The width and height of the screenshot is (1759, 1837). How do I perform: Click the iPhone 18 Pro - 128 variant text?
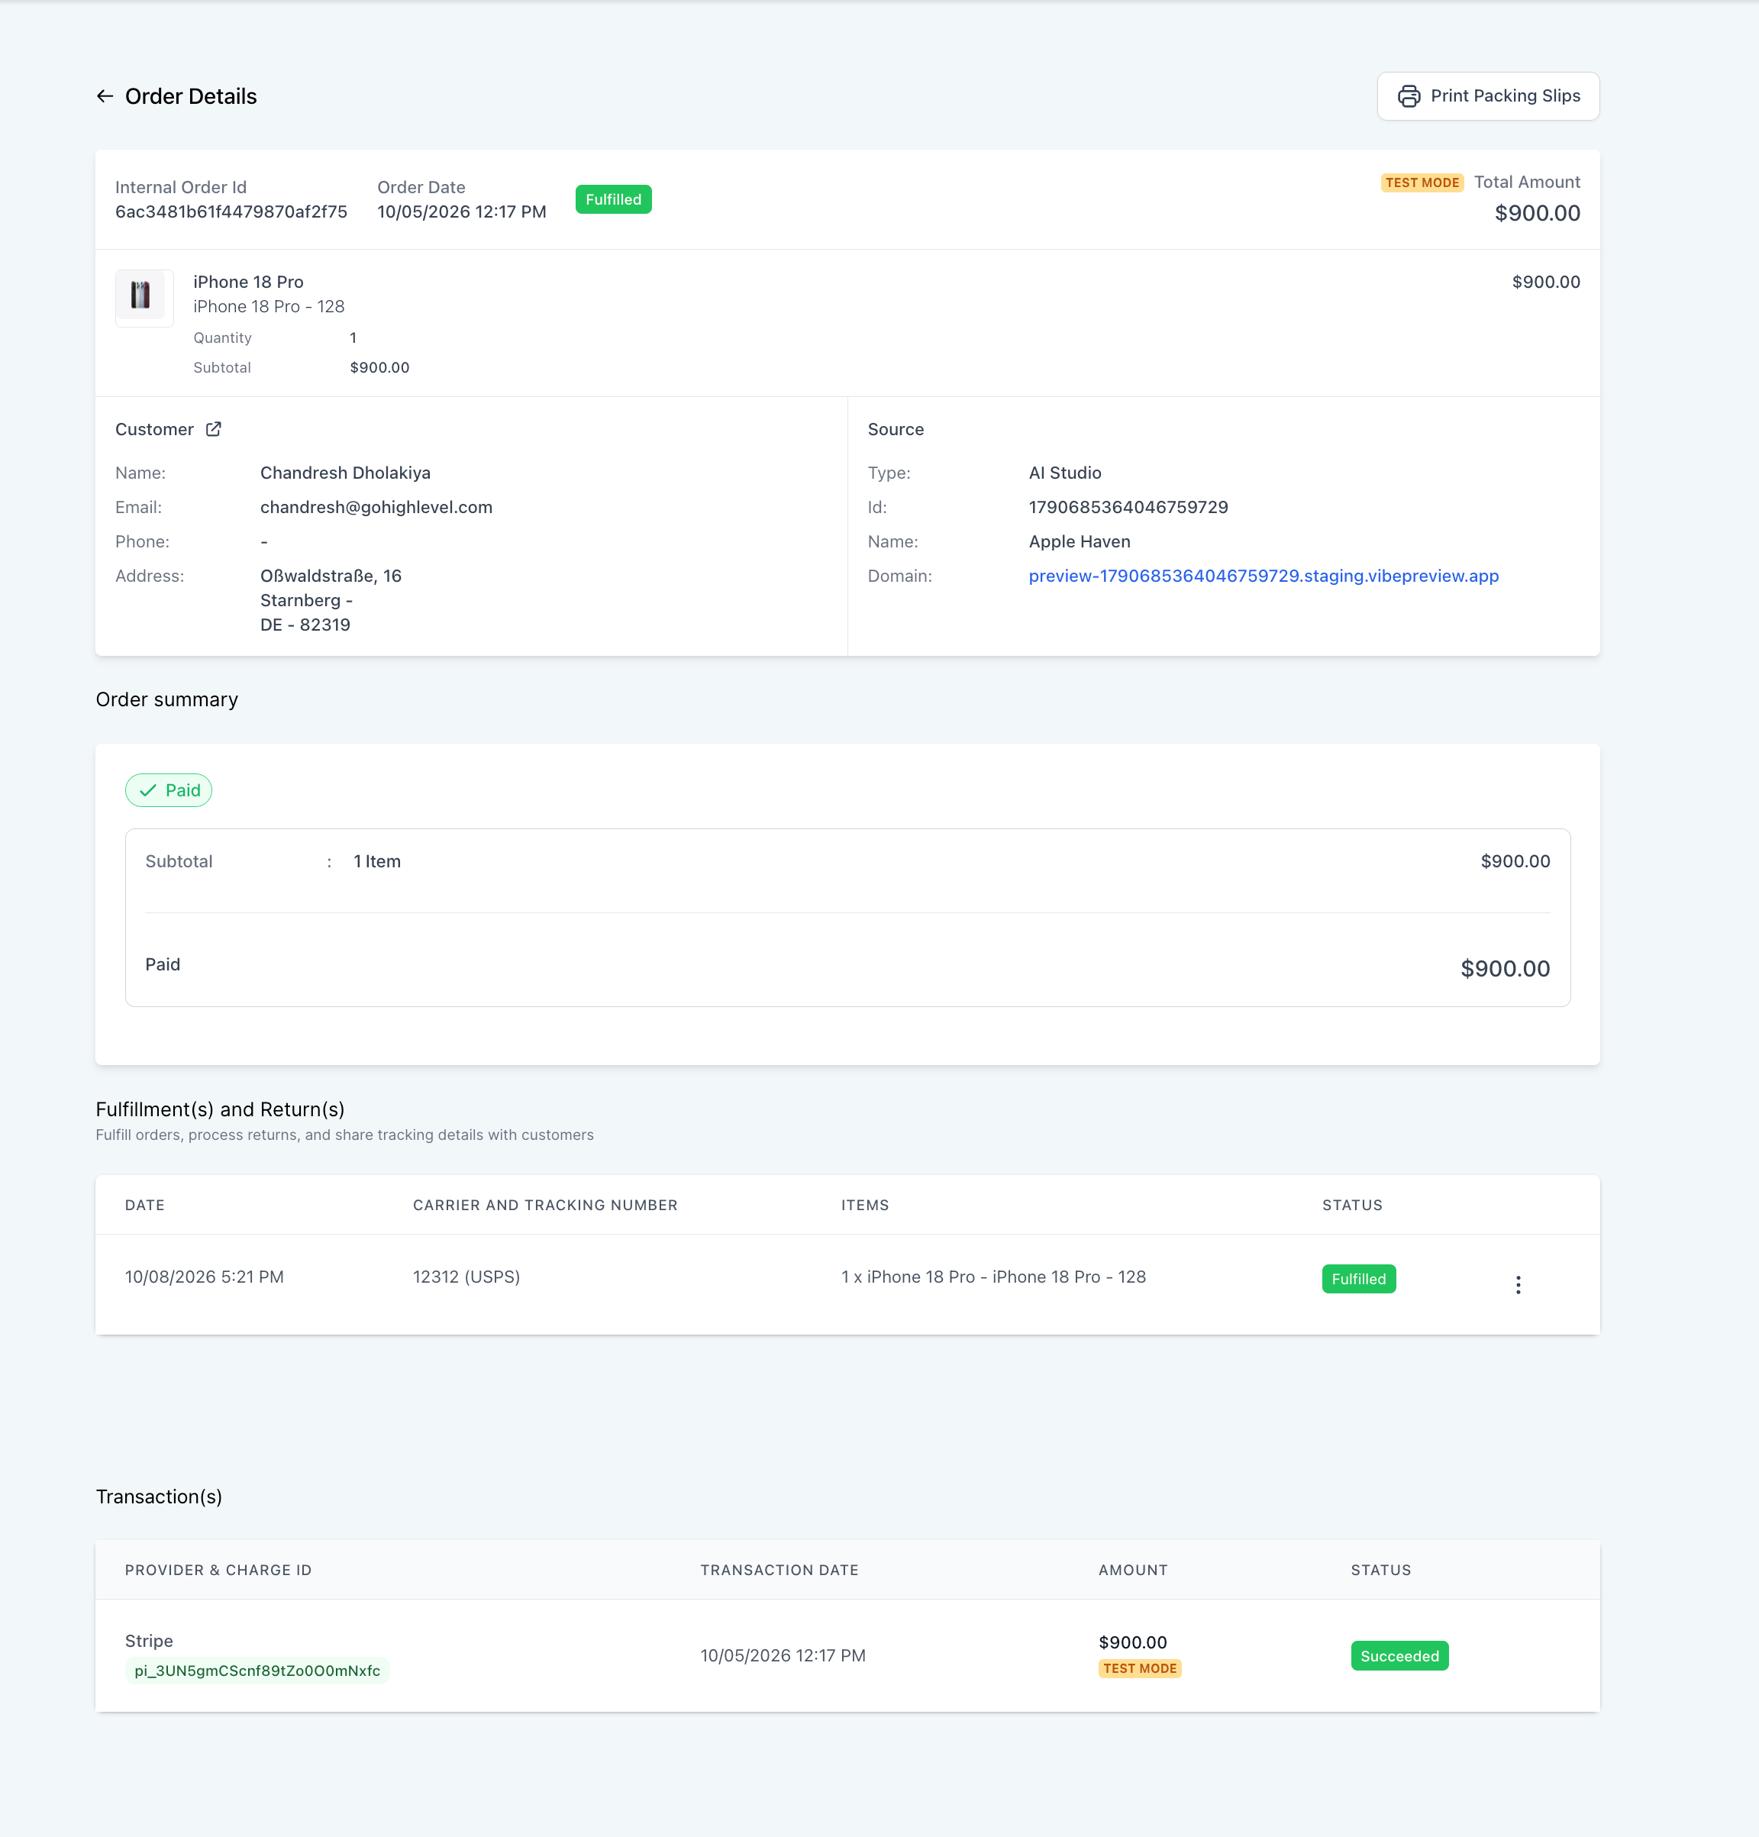268,306
